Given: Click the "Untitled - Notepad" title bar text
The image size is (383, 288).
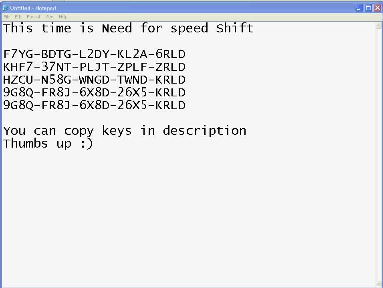Looking at the screenshot, I should (x=33, y=8).
